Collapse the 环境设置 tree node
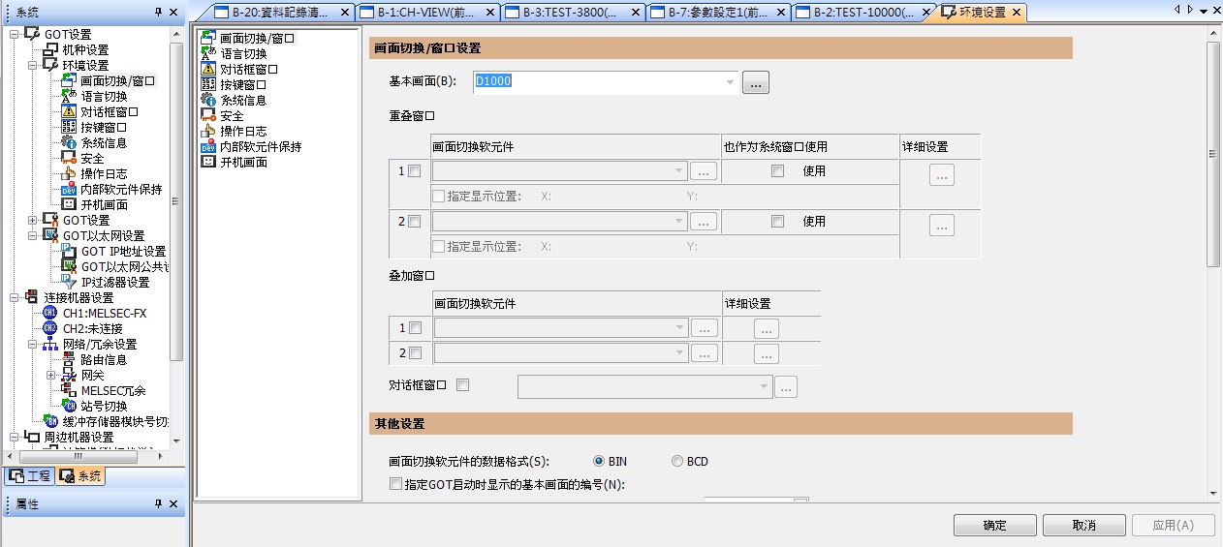 click(x=33, y=66)
